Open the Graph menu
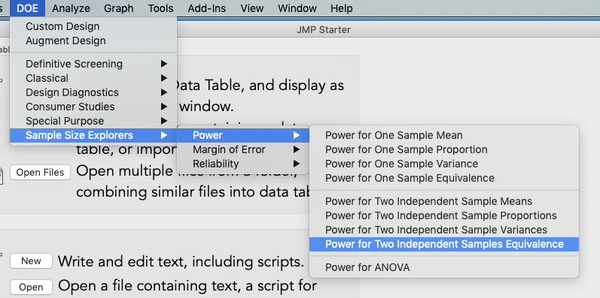This screenshot has width=600, height=298. (x=119, y=8)
